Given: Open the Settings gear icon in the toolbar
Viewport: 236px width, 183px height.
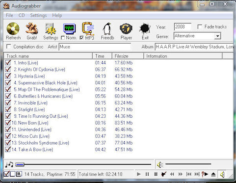Looking at the screenshot, I should tap(51, 29).
